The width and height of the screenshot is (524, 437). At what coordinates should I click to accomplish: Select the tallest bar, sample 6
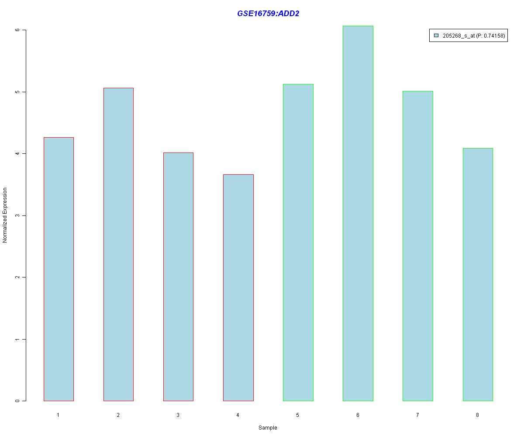point(358,213)
